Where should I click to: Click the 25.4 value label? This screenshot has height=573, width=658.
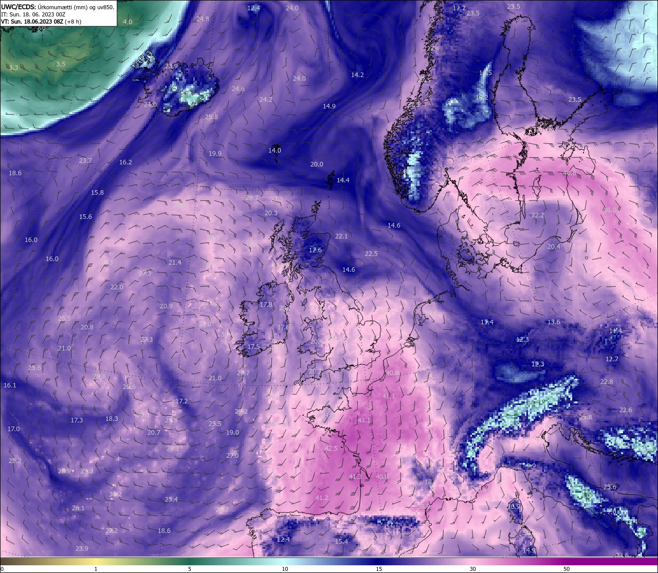click(x=171, y=500)
